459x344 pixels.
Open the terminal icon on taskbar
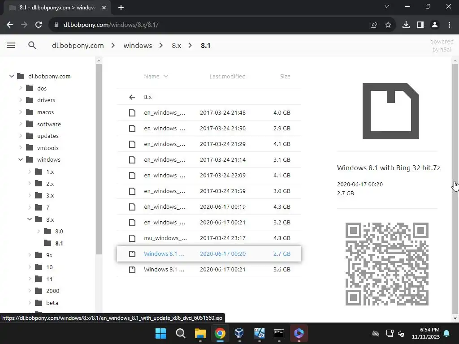pos(279,333)
